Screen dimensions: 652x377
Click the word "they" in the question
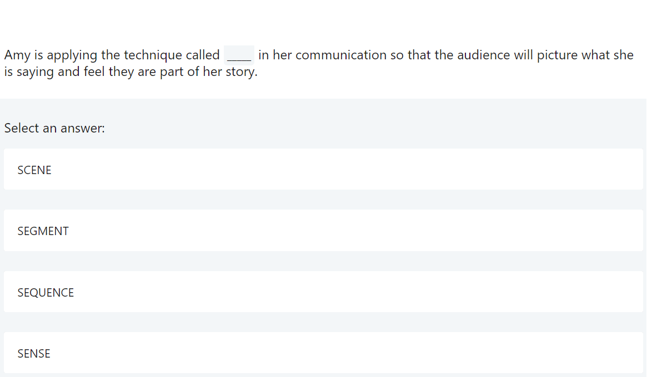click(121, 73)
